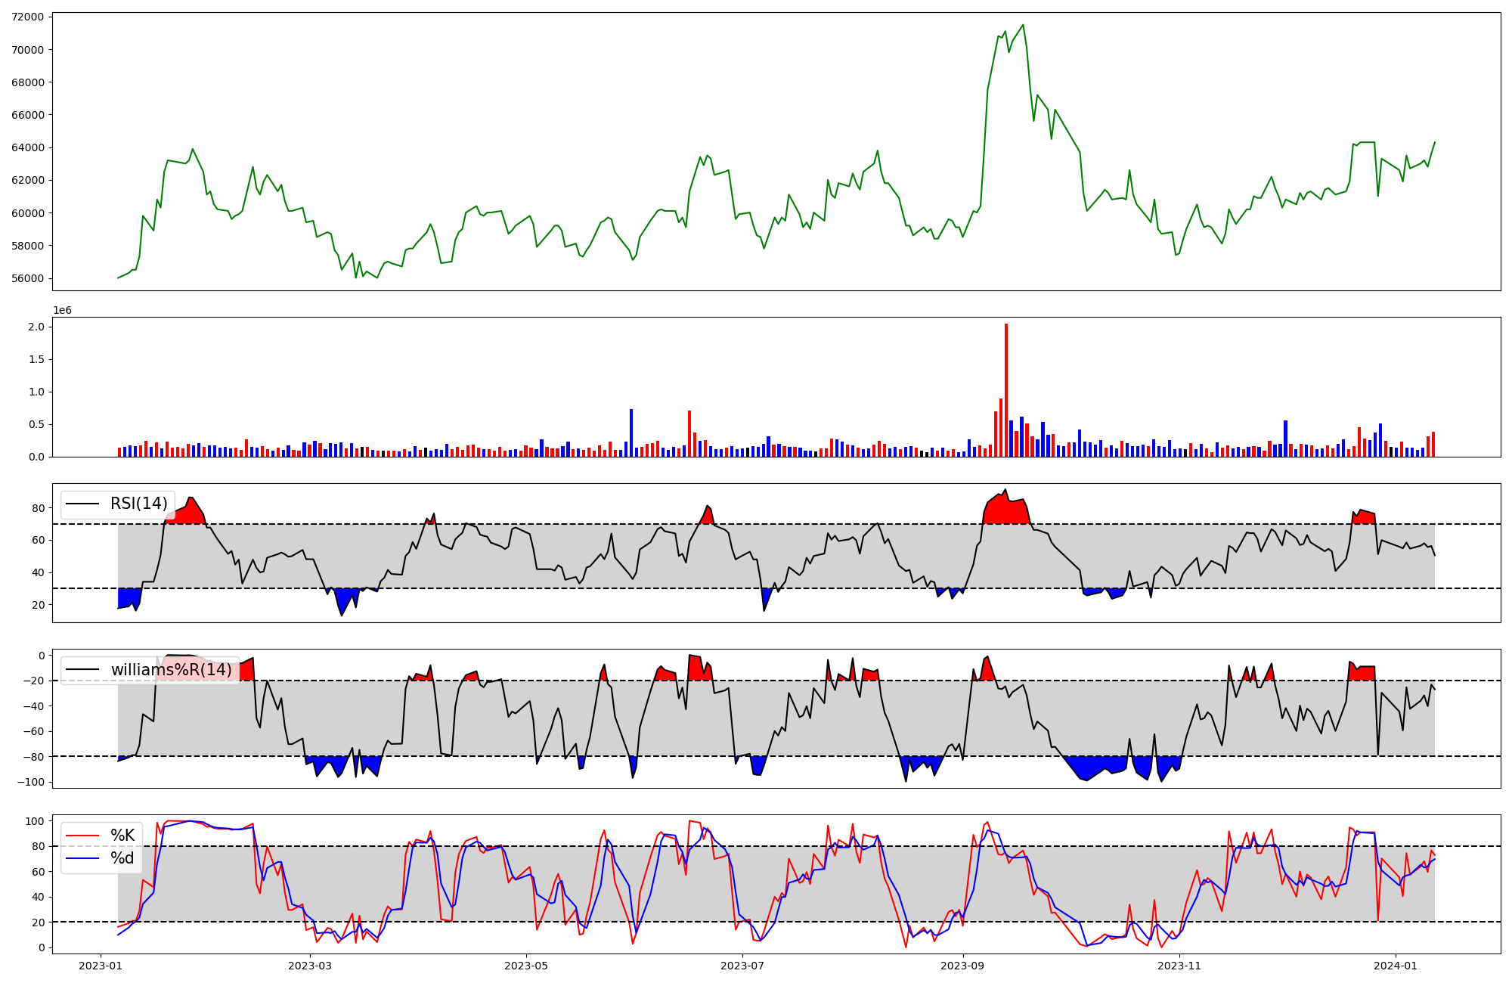Click the tallest red volume bar

[x=1006, y=389]
